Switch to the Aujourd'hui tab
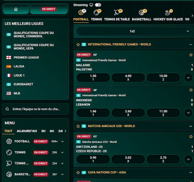The height and width of the screenshot is (182, 194). tap(27, 131)
